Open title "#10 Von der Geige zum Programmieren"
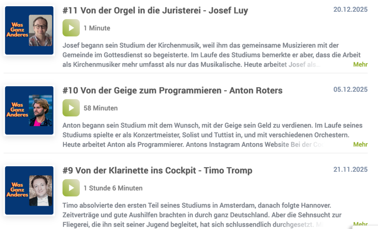 coord(172,90)
